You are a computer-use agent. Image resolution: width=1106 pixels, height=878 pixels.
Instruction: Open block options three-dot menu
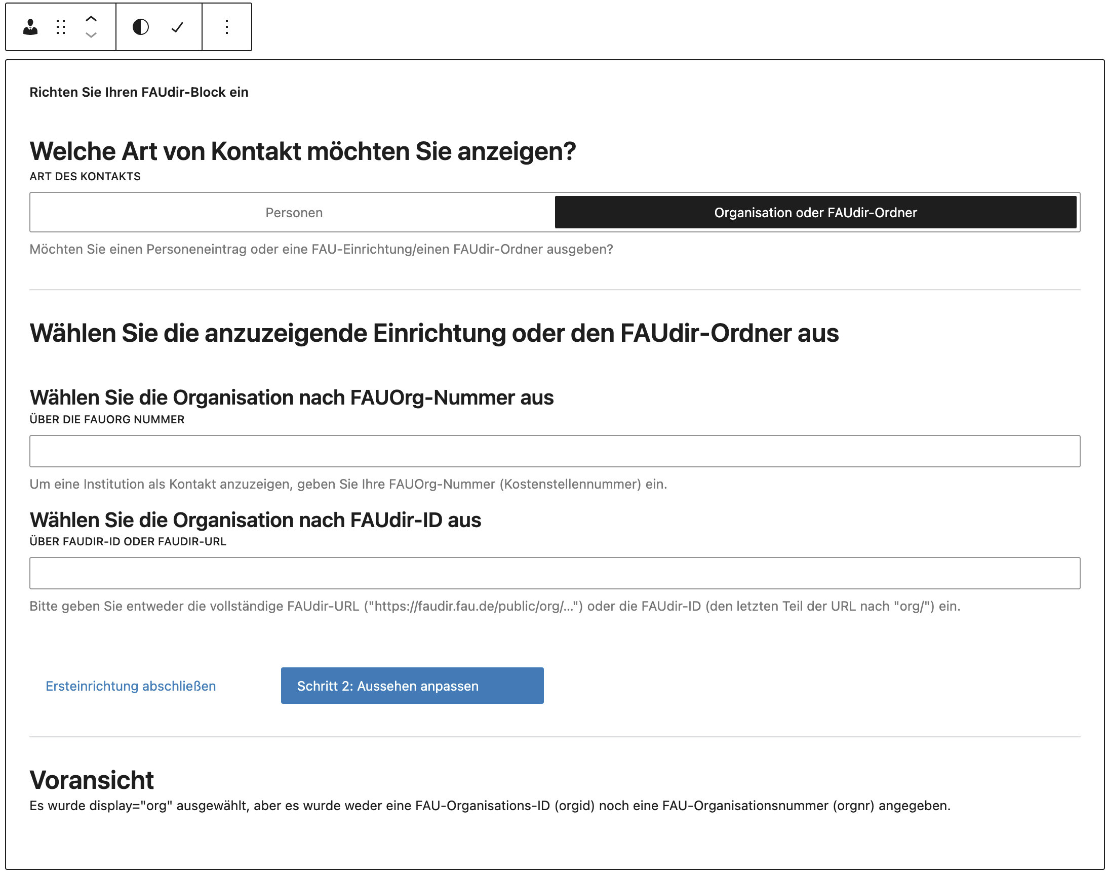point(227,27)
